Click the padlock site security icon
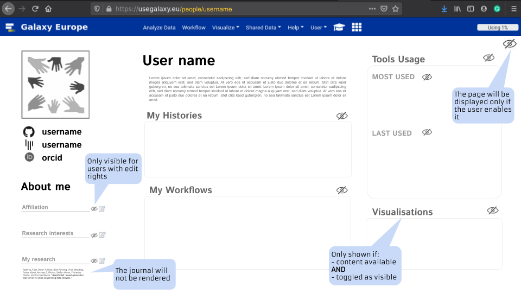The width and height of the screenshot is (521, 293). (x=109, y=9)
